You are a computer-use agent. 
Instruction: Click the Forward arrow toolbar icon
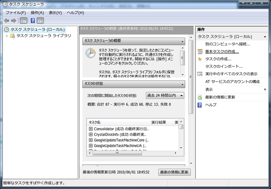tap(14, 21)
